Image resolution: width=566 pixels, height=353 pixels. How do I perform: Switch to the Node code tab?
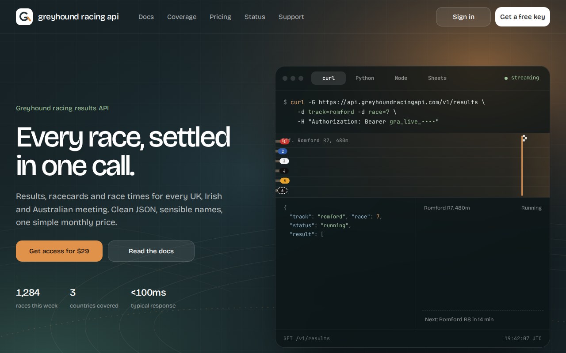(x=401, y=78)
